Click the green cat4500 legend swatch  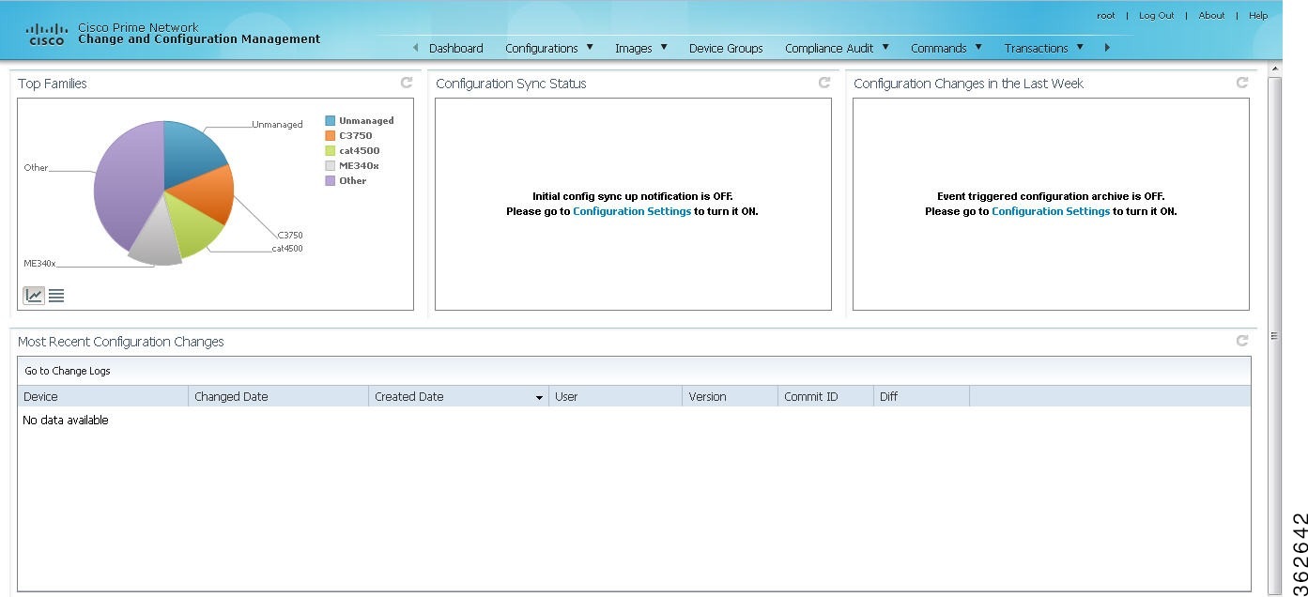tap(331, 150)
